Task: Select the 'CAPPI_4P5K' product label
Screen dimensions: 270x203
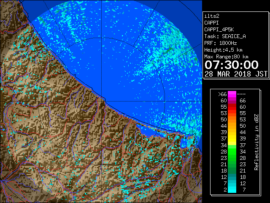Action: pos(219,30)
